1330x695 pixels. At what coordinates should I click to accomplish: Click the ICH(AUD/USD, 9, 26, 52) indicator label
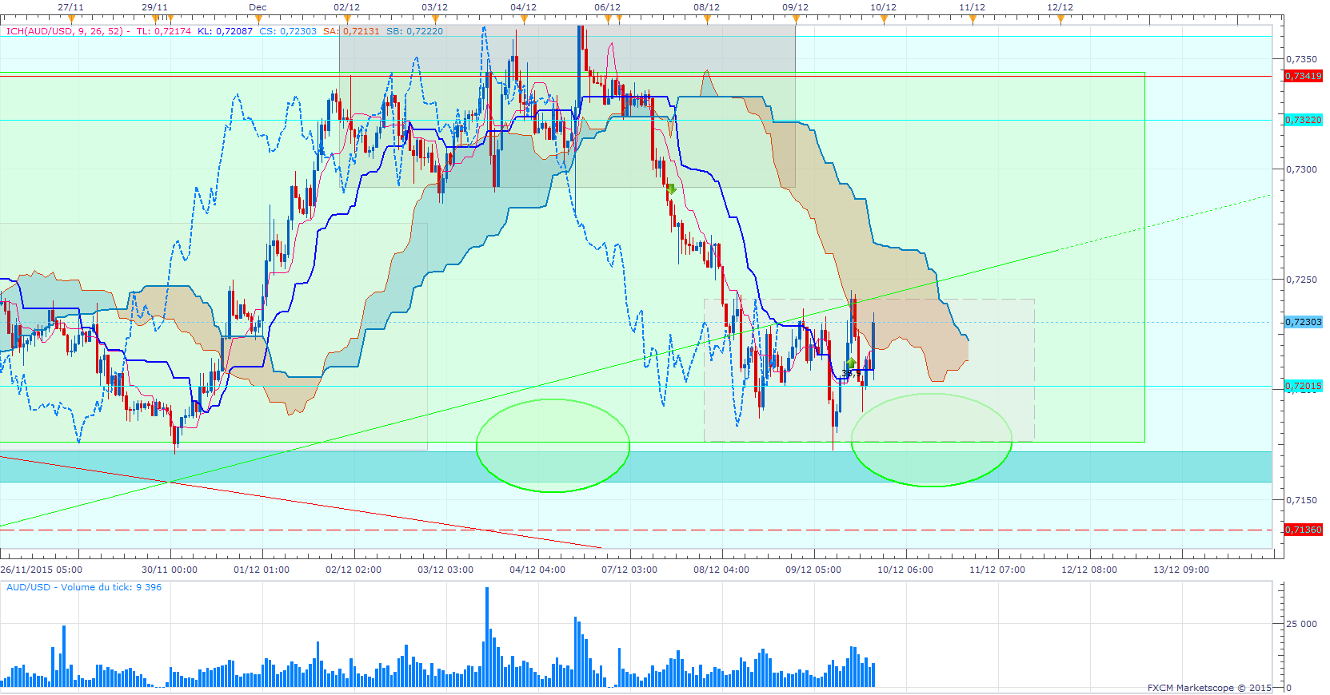click(65, 31)
